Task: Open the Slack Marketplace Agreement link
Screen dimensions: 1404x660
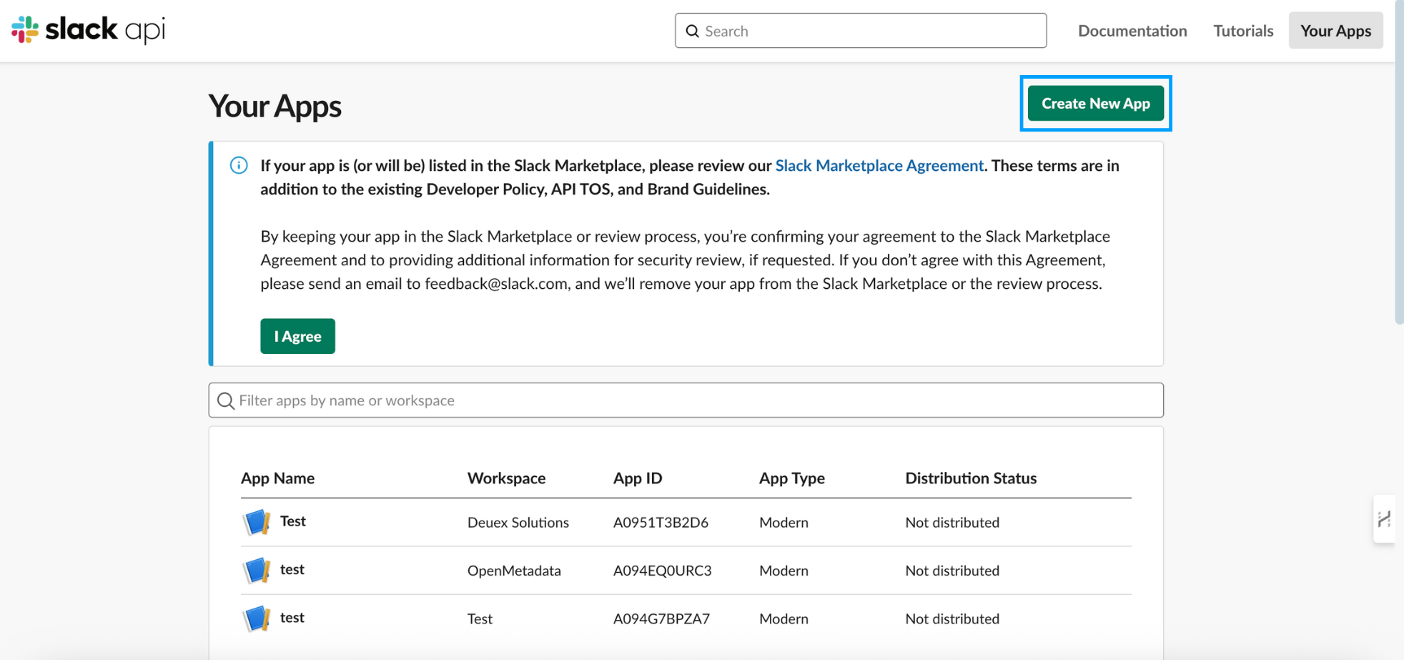Action: (x=879, y=165)
